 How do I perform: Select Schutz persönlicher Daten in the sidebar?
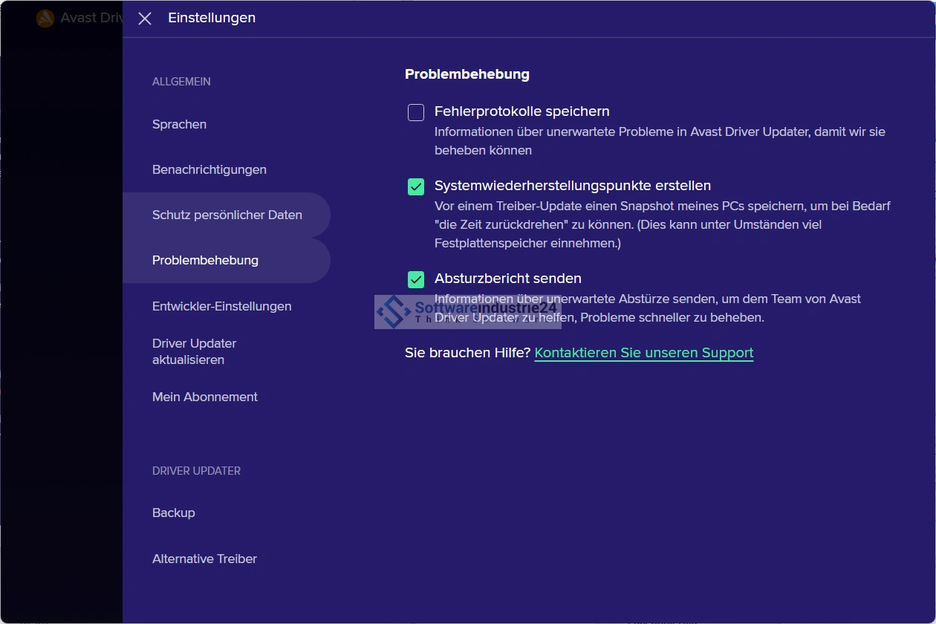pos(227,215)
